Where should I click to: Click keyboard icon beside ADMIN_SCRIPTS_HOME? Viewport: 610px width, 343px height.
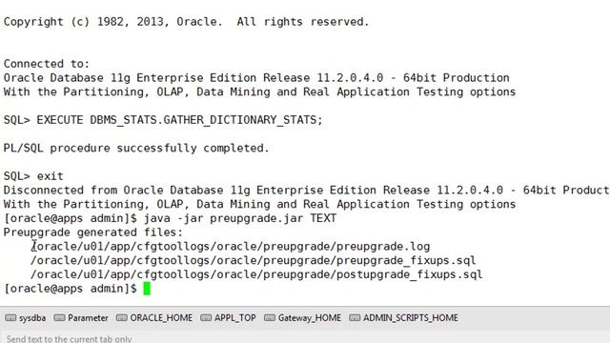tap(355, 317)
